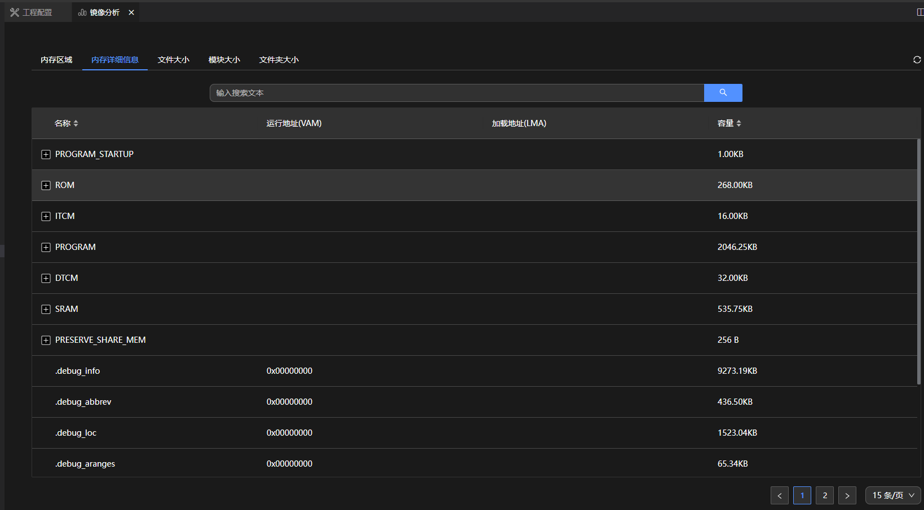Sort the table by 容量 column
Image resolution: width=924 pixels, height=510 pixels.
click(x=739, y=123)
